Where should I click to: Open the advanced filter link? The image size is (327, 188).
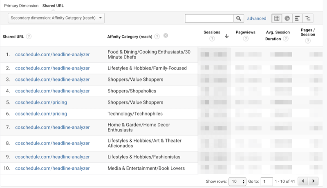coord(257,18)
